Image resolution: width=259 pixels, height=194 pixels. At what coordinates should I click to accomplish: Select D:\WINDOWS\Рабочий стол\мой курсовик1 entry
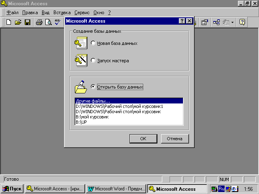pyautogui.click(x=129, y=106)
